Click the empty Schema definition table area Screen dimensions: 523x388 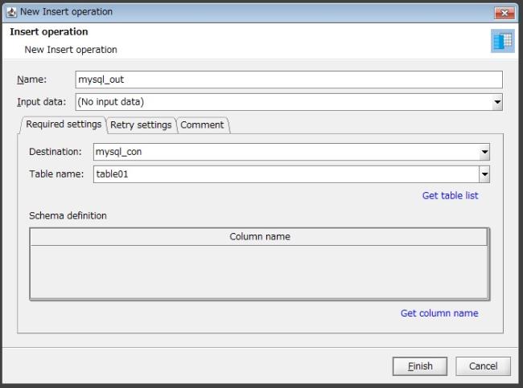tap(259, 272)
